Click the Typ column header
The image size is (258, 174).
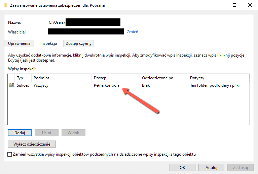23,78
